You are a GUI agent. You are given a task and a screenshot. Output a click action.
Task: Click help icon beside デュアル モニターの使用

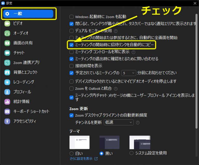(x=116, y=31)
